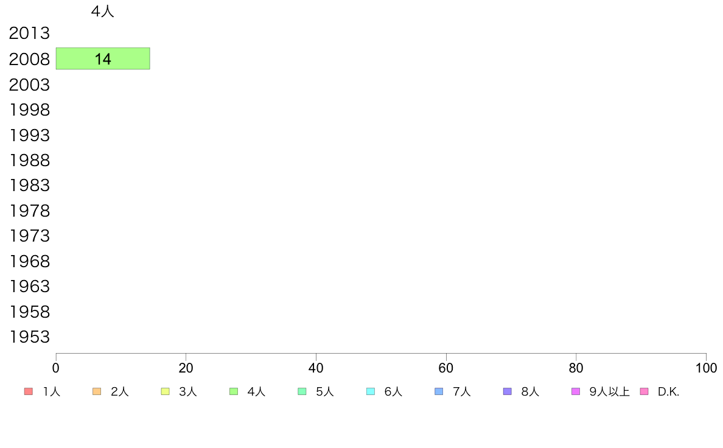Click the orange 2人 legend swatch
Viewport: 723px width, 448px height.
[x=97, y=391]
